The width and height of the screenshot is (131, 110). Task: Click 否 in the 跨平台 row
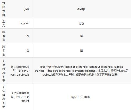[28, 50]
